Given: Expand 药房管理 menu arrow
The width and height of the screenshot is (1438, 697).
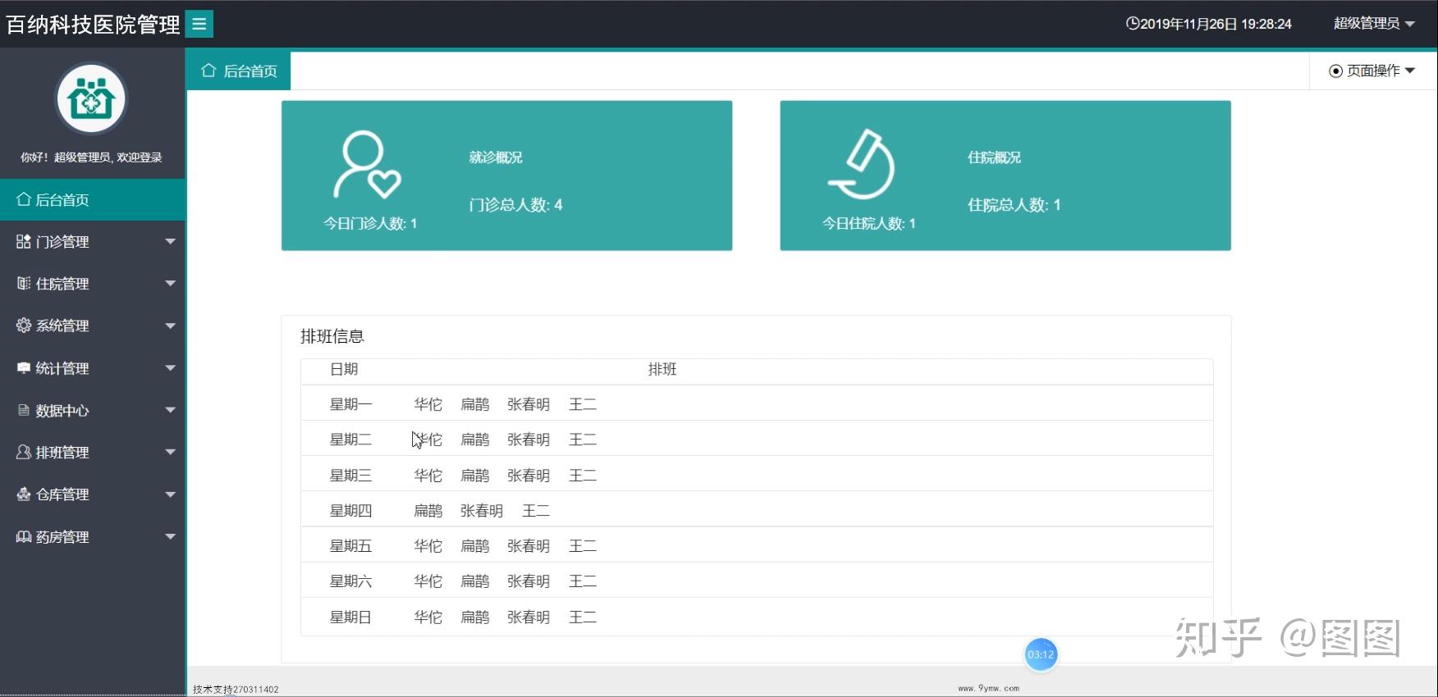Looking at the screenshot, I should [x=171, y=536].
